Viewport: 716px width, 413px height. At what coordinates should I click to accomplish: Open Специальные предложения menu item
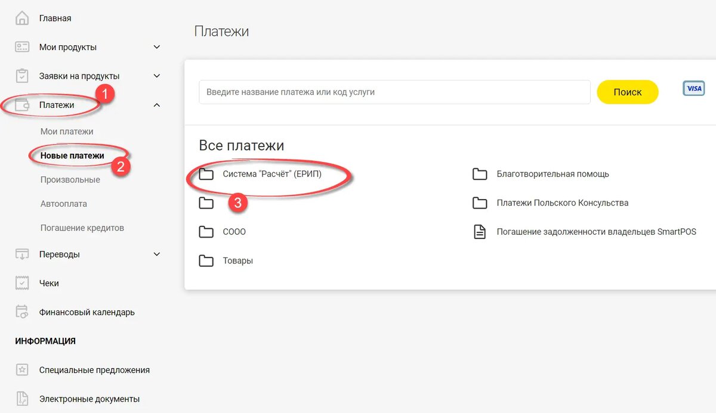pyautogui.click(x=94, y=370)
